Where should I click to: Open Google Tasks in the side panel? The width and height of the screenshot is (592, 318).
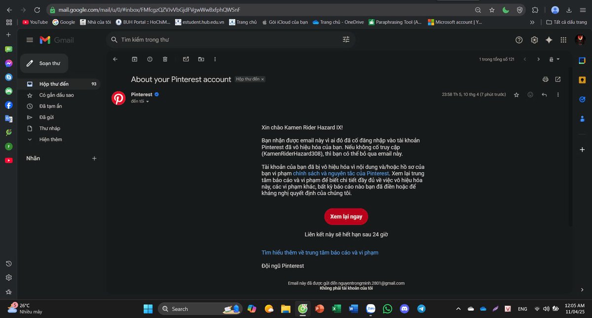tap(582, 99)
